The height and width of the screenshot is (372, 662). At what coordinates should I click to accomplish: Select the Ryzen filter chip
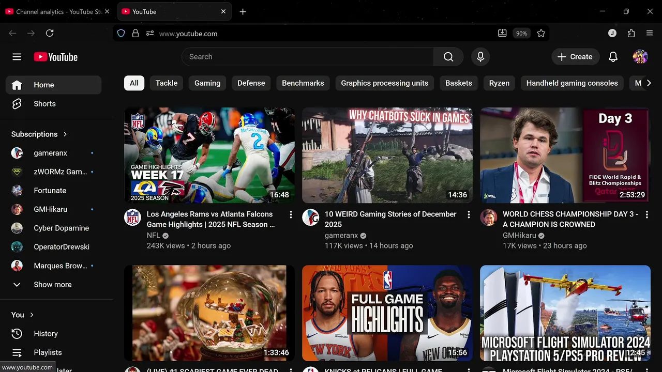click(x=499, y=83)
